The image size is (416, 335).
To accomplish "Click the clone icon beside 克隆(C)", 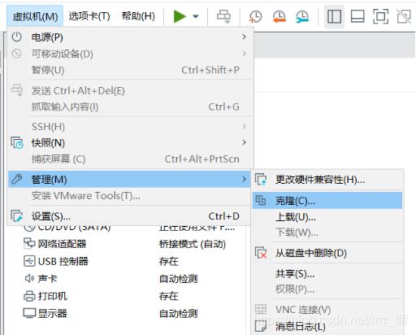I will pos(261,200).
